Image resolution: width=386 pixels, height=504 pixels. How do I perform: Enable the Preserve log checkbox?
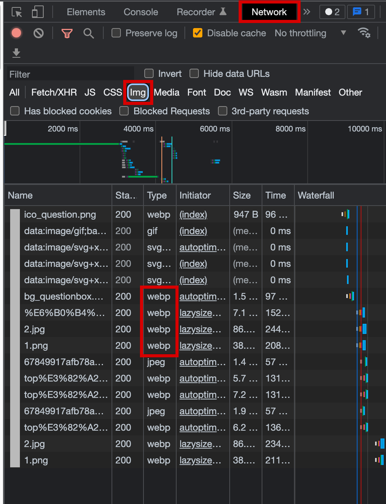click(x=116, y=33)
